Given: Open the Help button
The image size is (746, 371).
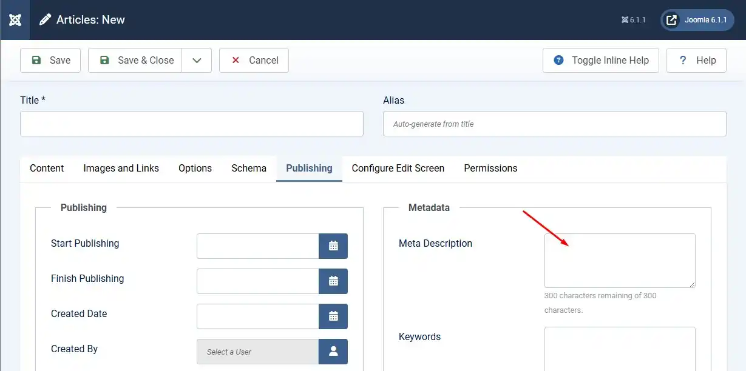Looking at the screenshot, I should tap(696, 60).
